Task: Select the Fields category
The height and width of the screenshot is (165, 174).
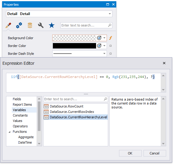Action: click(x=17, y=99)
